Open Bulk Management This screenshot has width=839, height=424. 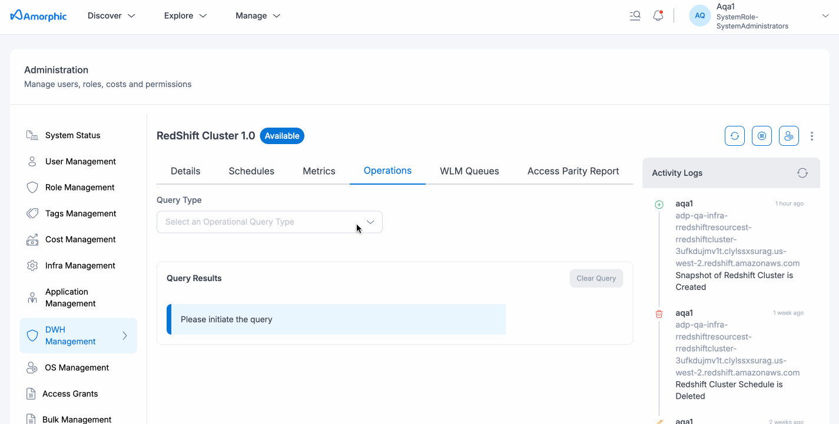pyautogui.click(x=78, y=419)
